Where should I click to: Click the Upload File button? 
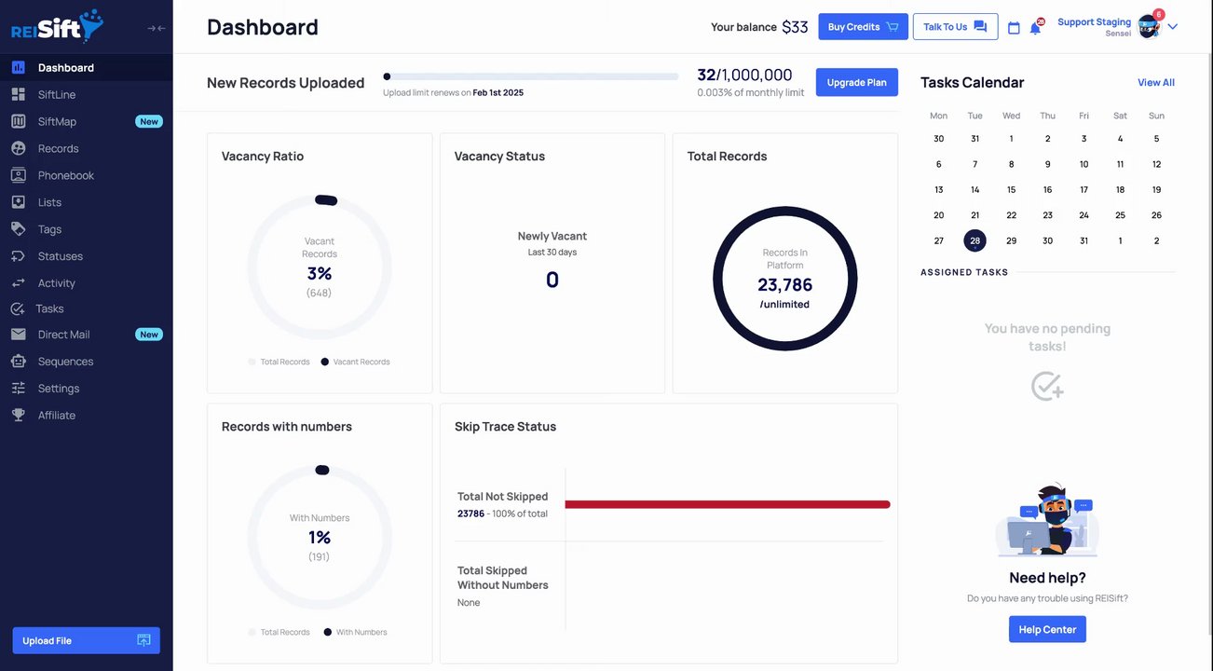[x=86, y=640]
